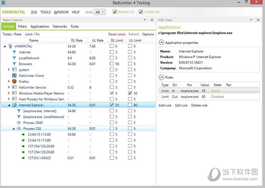Enable the DL Limit checkbox for Browsers
The image size is (265, 188).
[112, 64]
